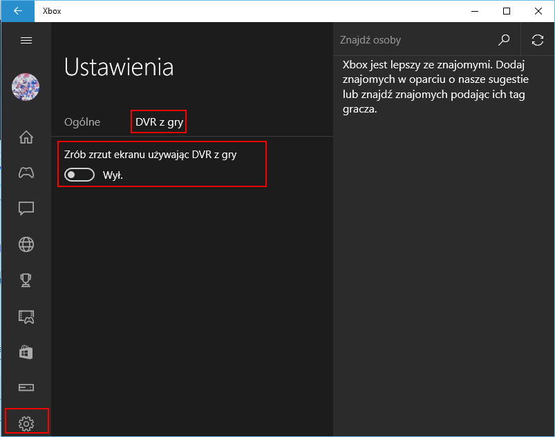Click the back arrow in the title bar

[x=18, y=11]
